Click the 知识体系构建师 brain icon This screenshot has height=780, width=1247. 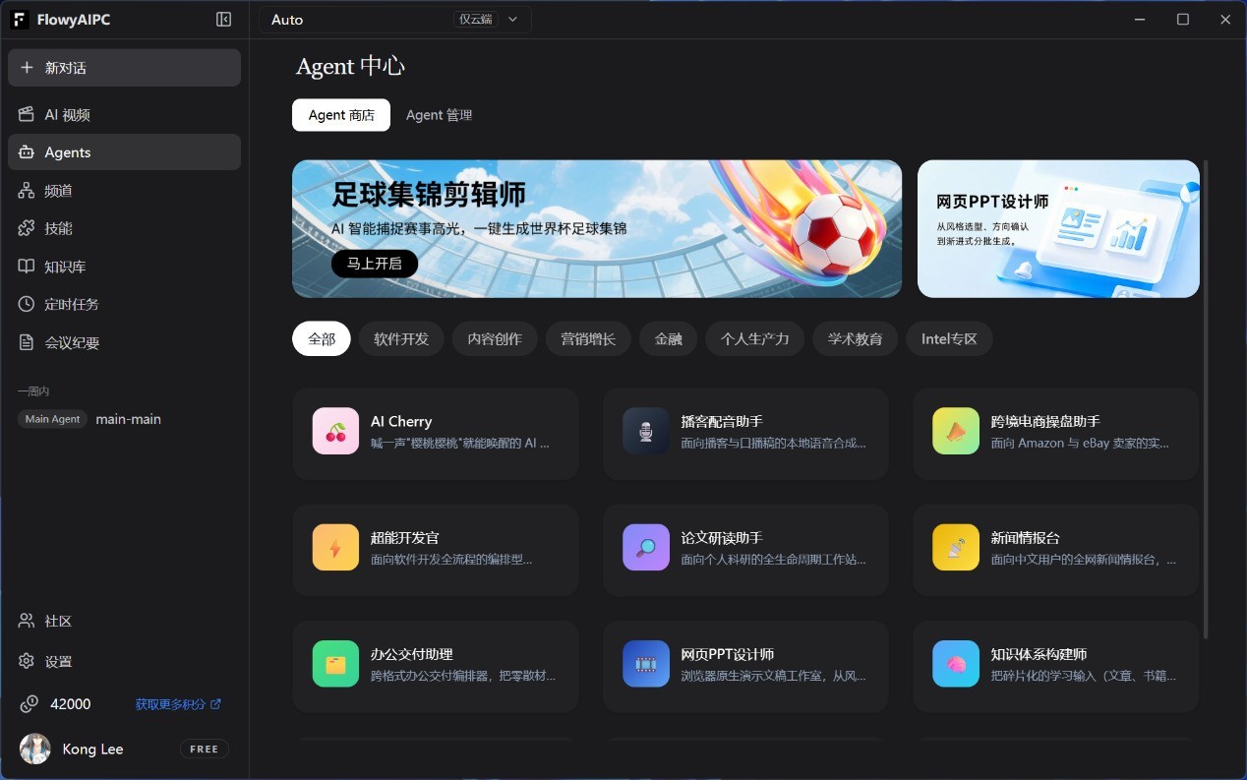pos(956,664)
